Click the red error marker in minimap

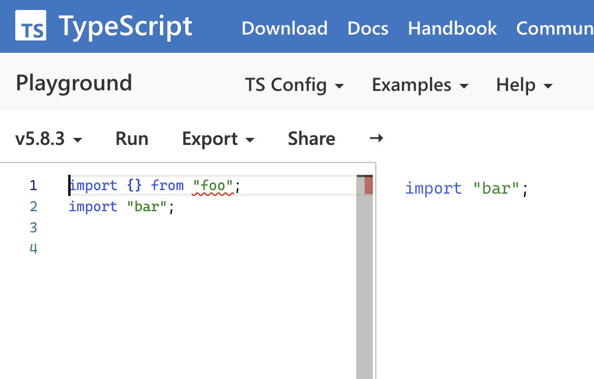[369, 186]
